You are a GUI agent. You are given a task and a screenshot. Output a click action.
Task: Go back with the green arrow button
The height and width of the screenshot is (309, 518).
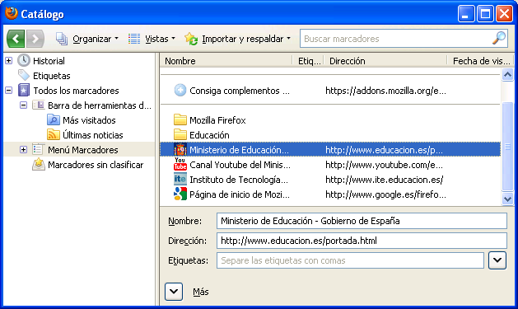click(16, 39)
